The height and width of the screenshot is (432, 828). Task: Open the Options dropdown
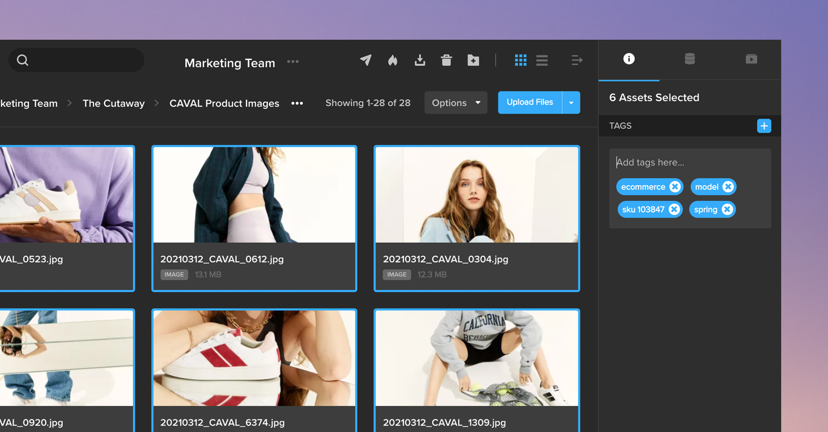tap(456, 103)
